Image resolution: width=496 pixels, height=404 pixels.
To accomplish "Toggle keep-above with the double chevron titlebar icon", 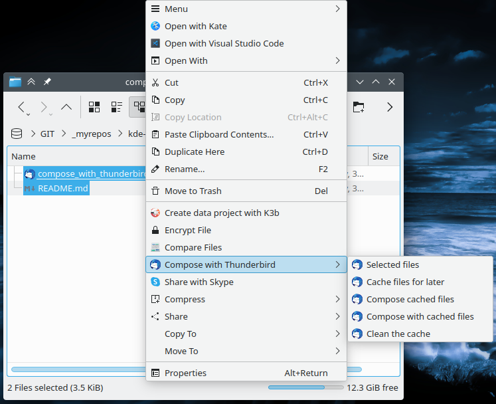I will (31, 82).
